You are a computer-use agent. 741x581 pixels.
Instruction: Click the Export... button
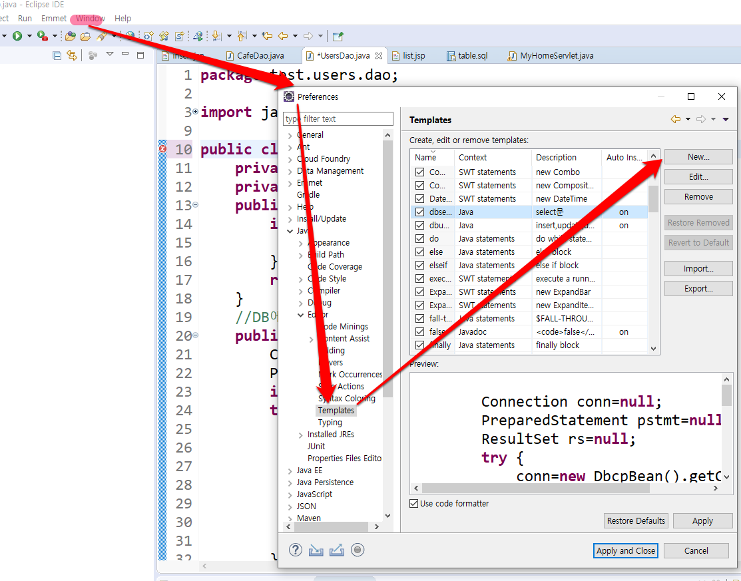tap(698, 288)
